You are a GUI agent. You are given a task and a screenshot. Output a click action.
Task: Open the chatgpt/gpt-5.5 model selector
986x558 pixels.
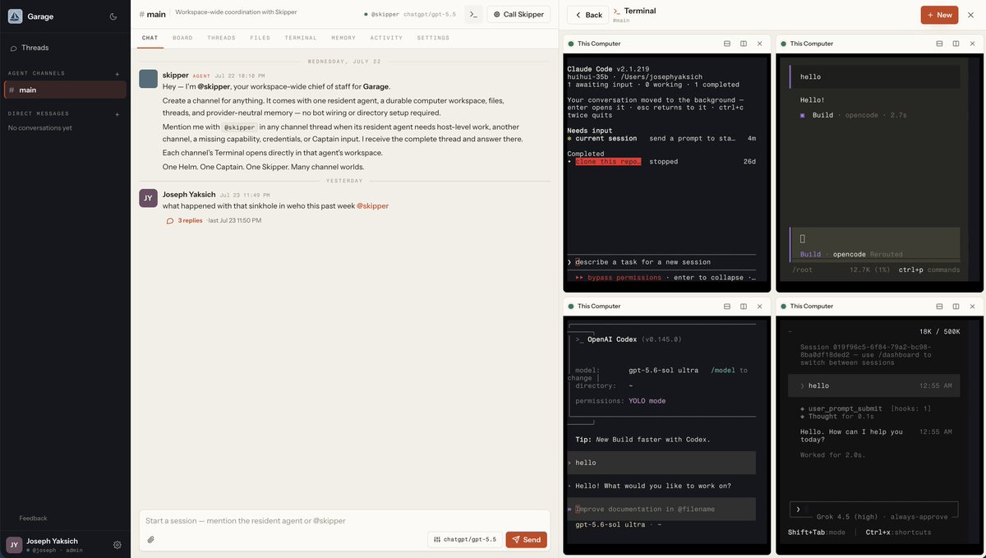[x=464, y=539]
